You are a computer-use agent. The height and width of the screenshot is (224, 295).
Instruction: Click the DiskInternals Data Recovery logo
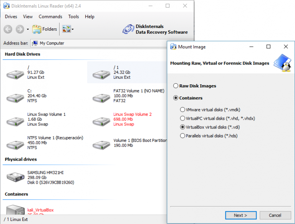pyautogui.click(x=155, y=29)
